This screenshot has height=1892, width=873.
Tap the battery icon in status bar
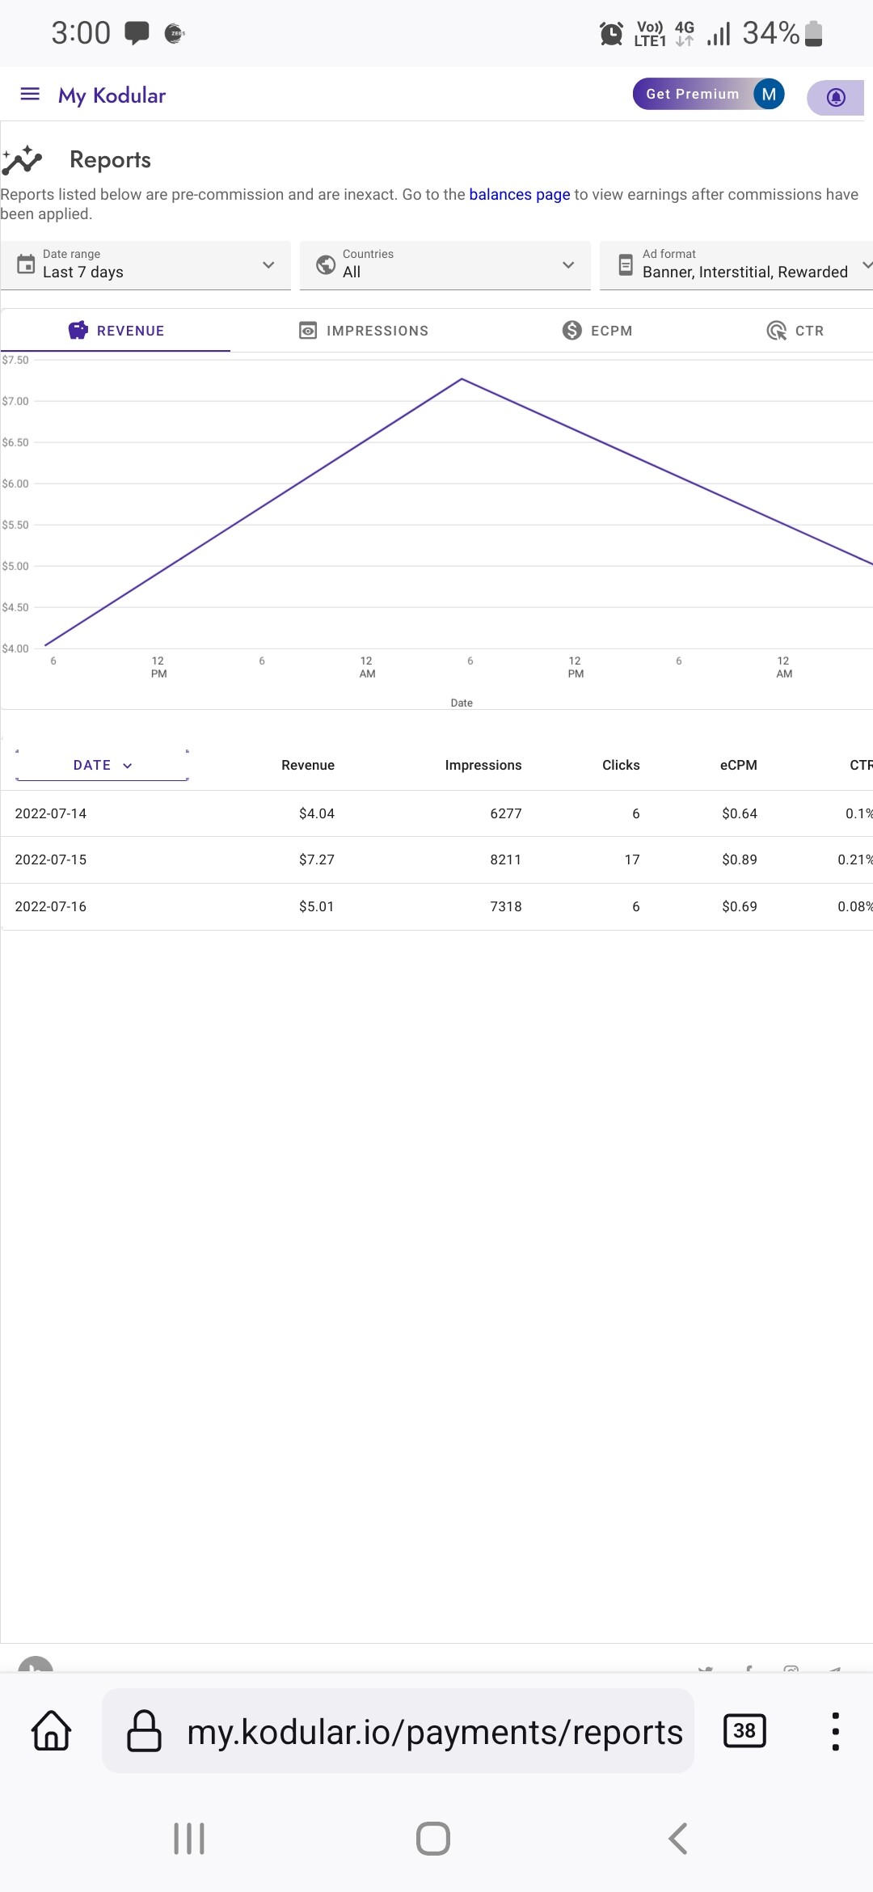click(814, 33)
